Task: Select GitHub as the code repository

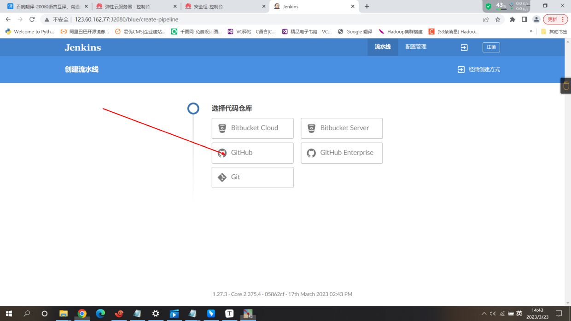Action: (252, 153)
